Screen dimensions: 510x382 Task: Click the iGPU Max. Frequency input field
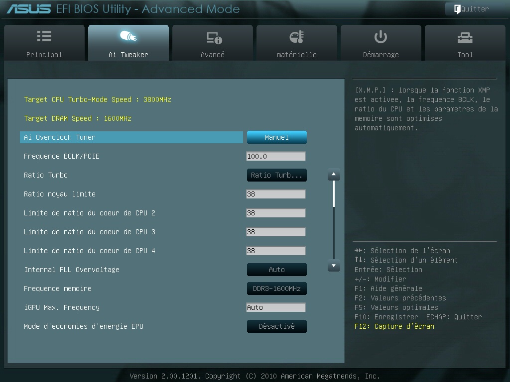(x=275, y=307)
